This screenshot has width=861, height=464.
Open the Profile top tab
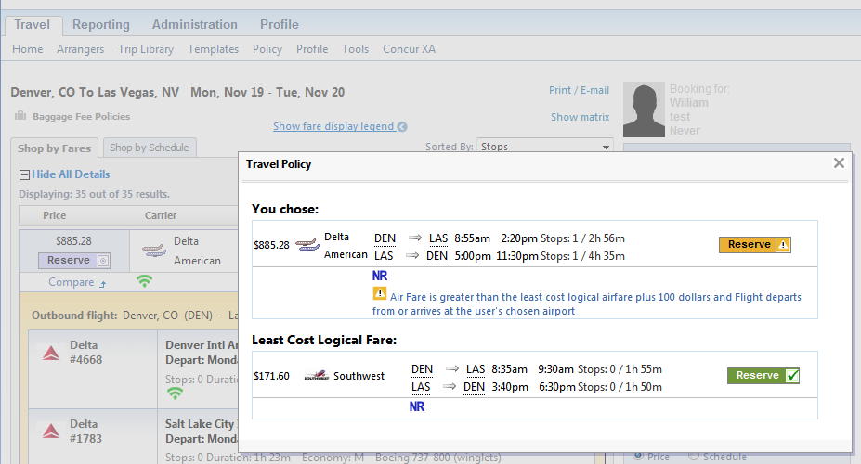click(x=280, y=25)
